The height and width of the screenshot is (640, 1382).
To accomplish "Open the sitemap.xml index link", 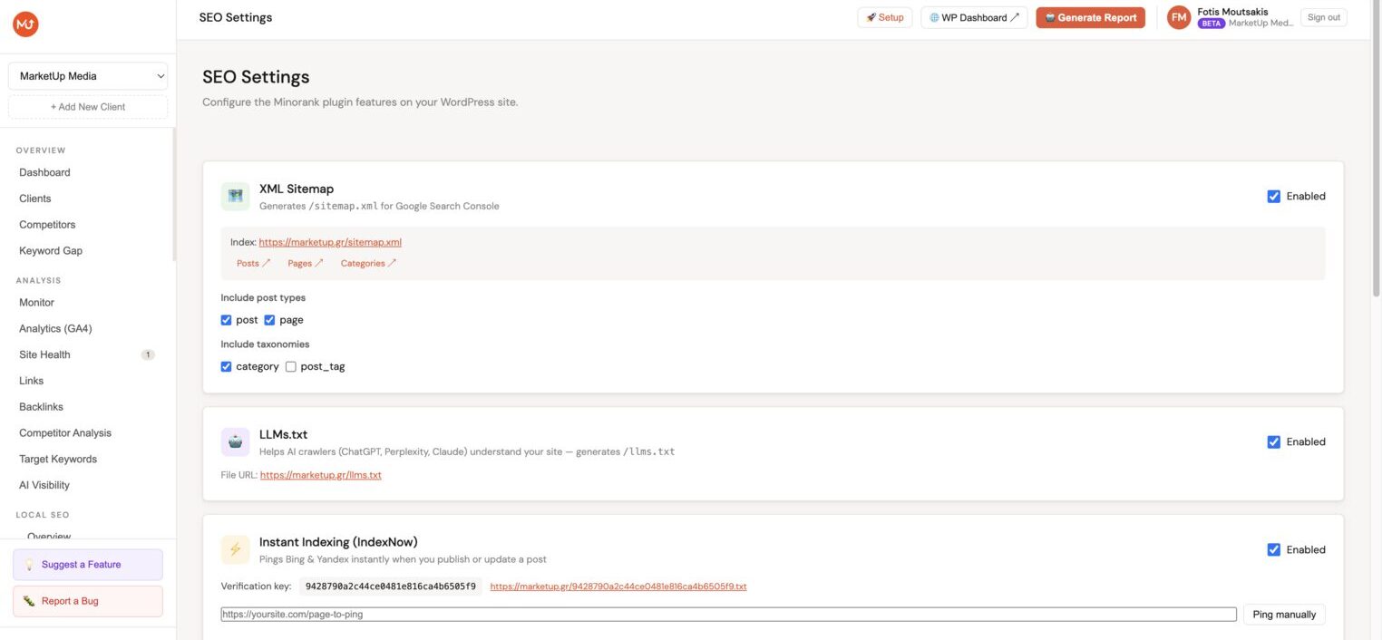I will click(x=330, y=242).
